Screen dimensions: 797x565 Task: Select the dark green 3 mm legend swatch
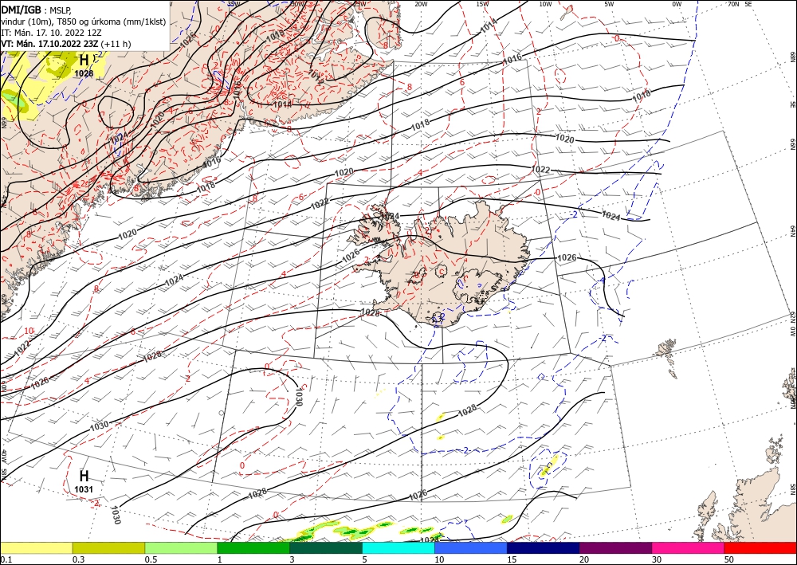pyautogui.click(x=326, y=547)
